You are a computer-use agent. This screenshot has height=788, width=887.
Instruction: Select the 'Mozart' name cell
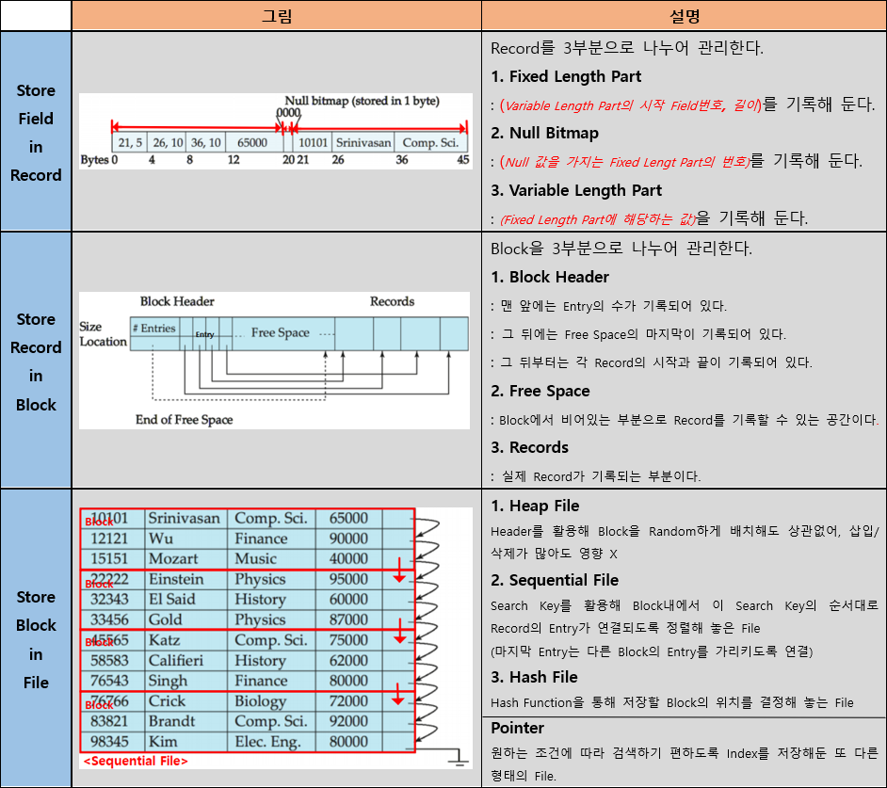(186, 559)
